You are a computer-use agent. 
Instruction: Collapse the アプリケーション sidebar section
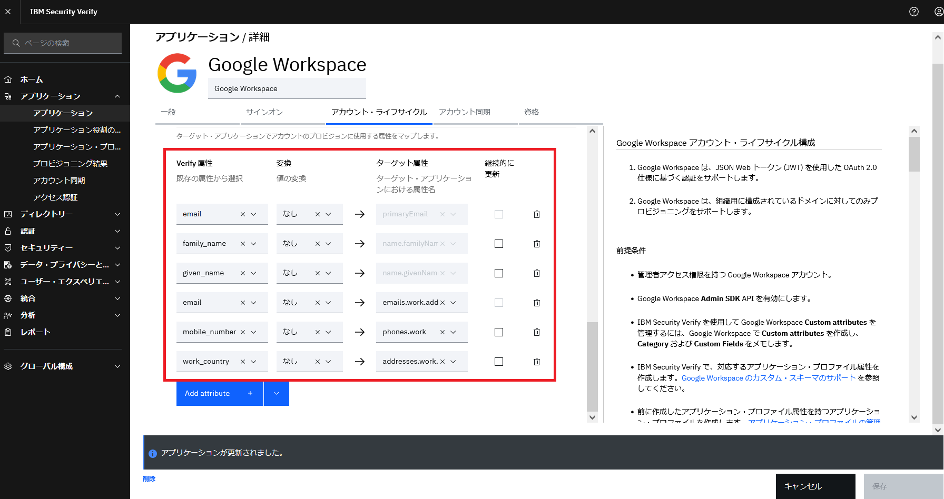(117, 96)
